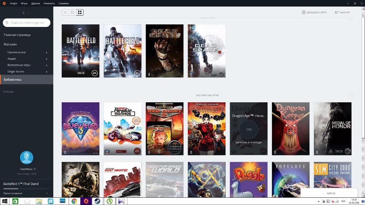
Task: Expand the download queue chevron near Приостановлено
Action: click(x=47, y=193)
